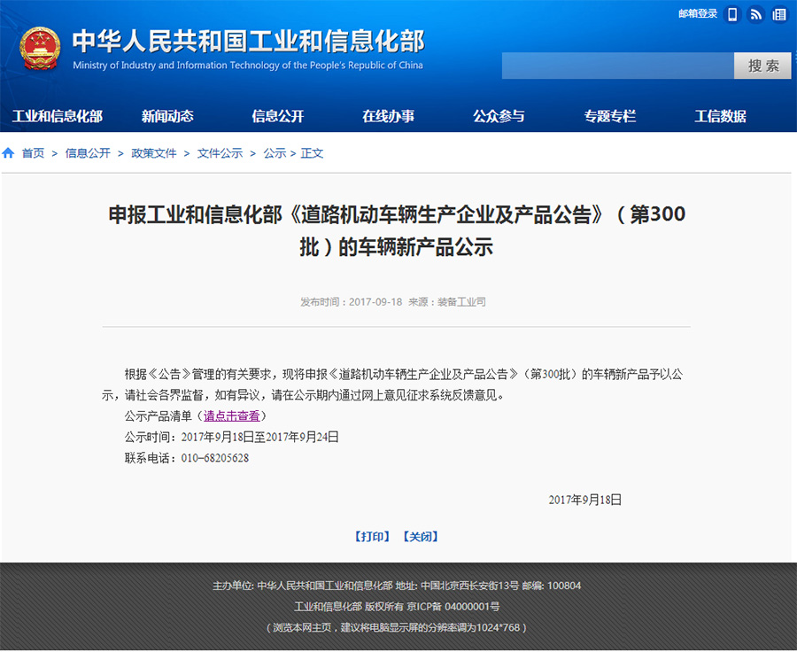
Task: Click the signed date 2017年9月18日
Action: tap(585, 500)
